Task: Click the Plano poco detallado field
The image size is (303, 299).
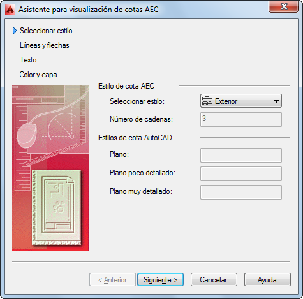Action: point(241,174)
